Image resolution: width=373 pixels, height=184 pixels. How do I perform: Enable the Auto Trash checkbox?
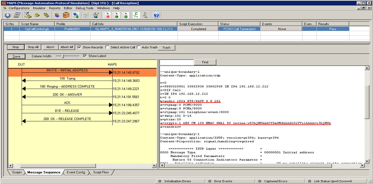pyautogui.click(x=138, y=47)
